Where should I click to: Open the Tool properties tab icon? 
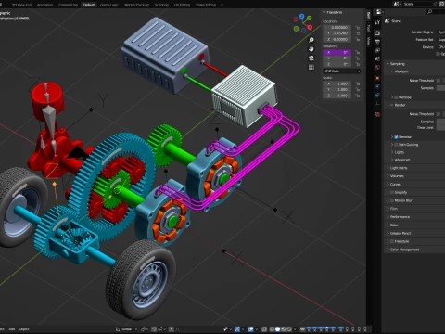[377, 22]
